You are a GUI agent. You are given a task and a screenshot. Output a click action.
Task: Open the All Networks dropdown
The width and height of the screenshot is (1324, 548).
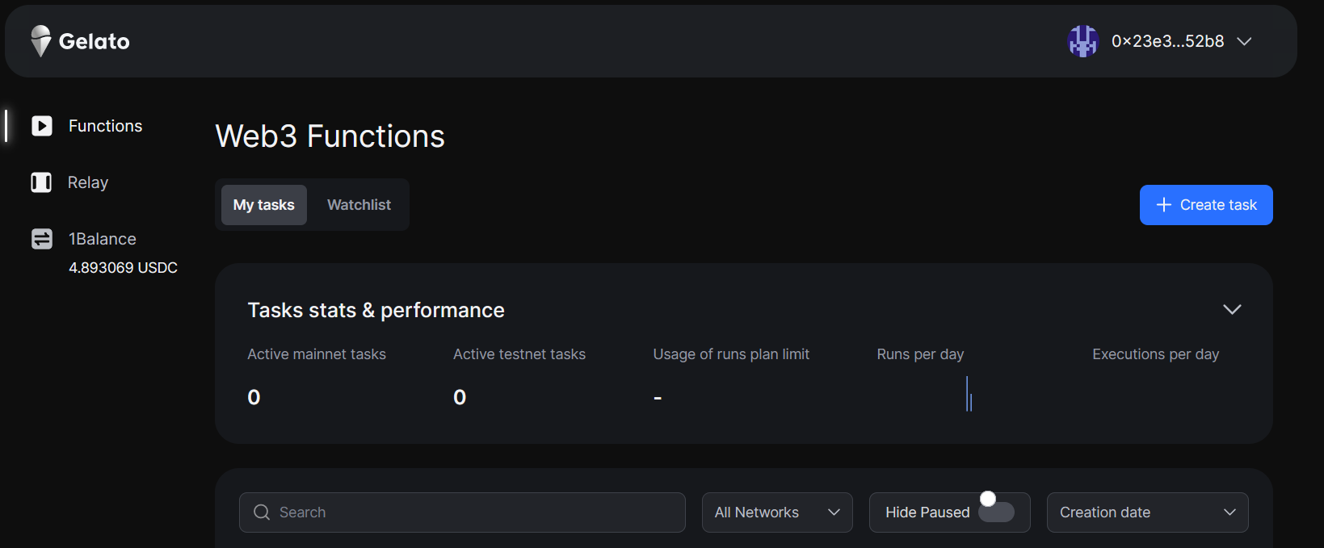777,512
